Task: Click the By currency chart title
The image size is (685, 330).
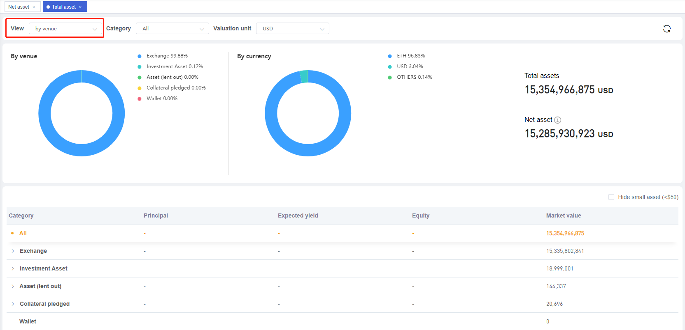Action: (x=254, y=56)
